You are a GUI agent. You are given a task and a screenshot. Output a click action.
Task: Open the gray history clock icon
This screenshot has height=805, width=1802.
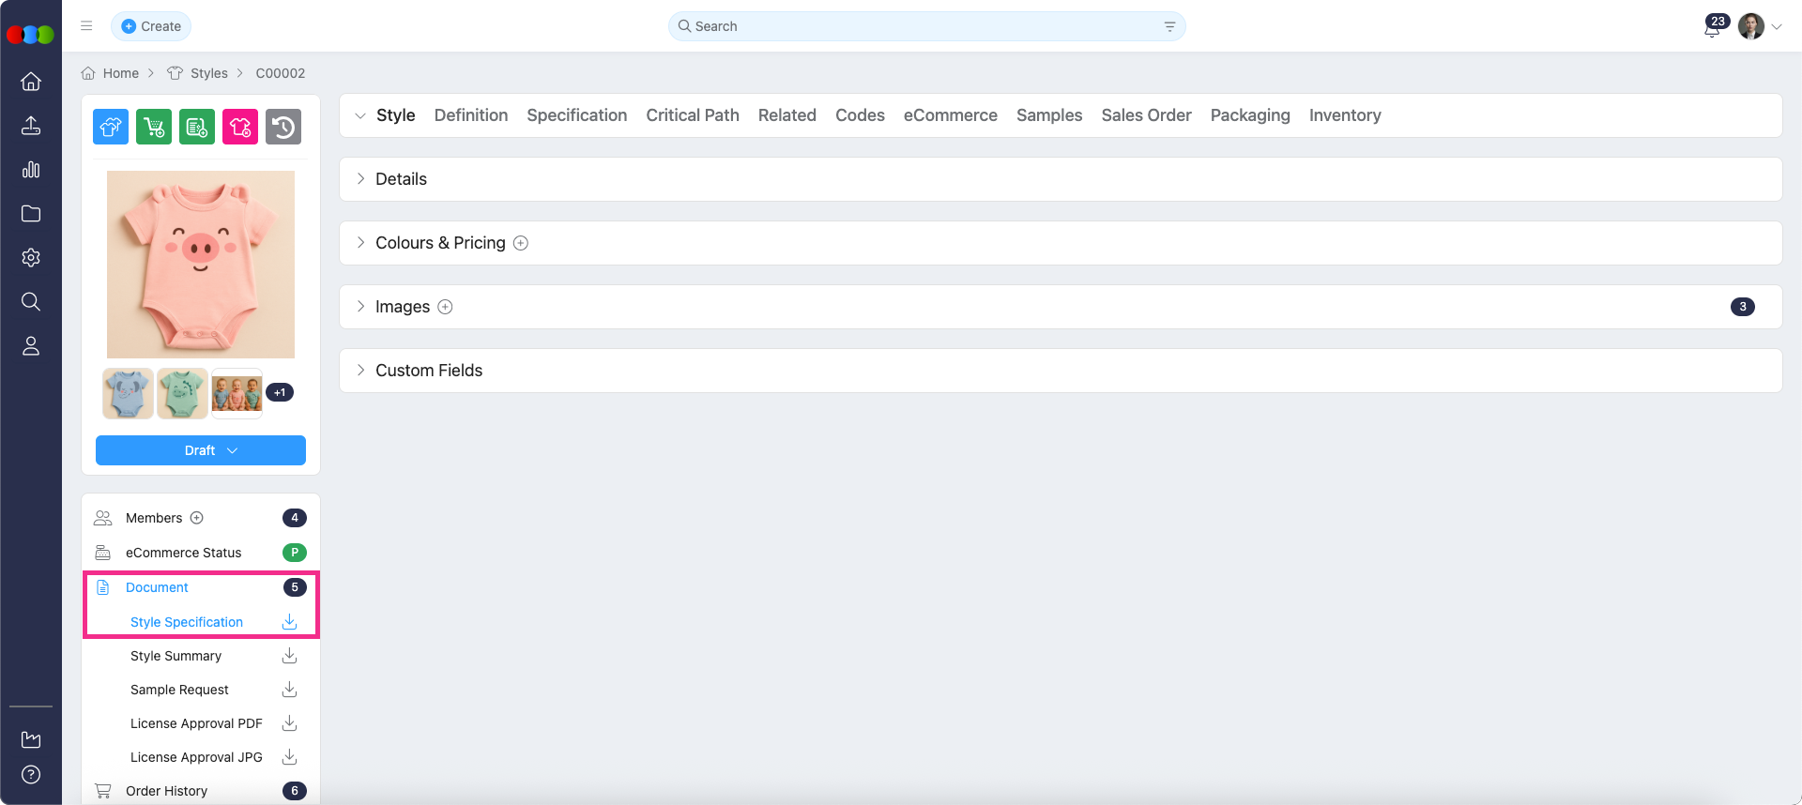click(283, 127)
